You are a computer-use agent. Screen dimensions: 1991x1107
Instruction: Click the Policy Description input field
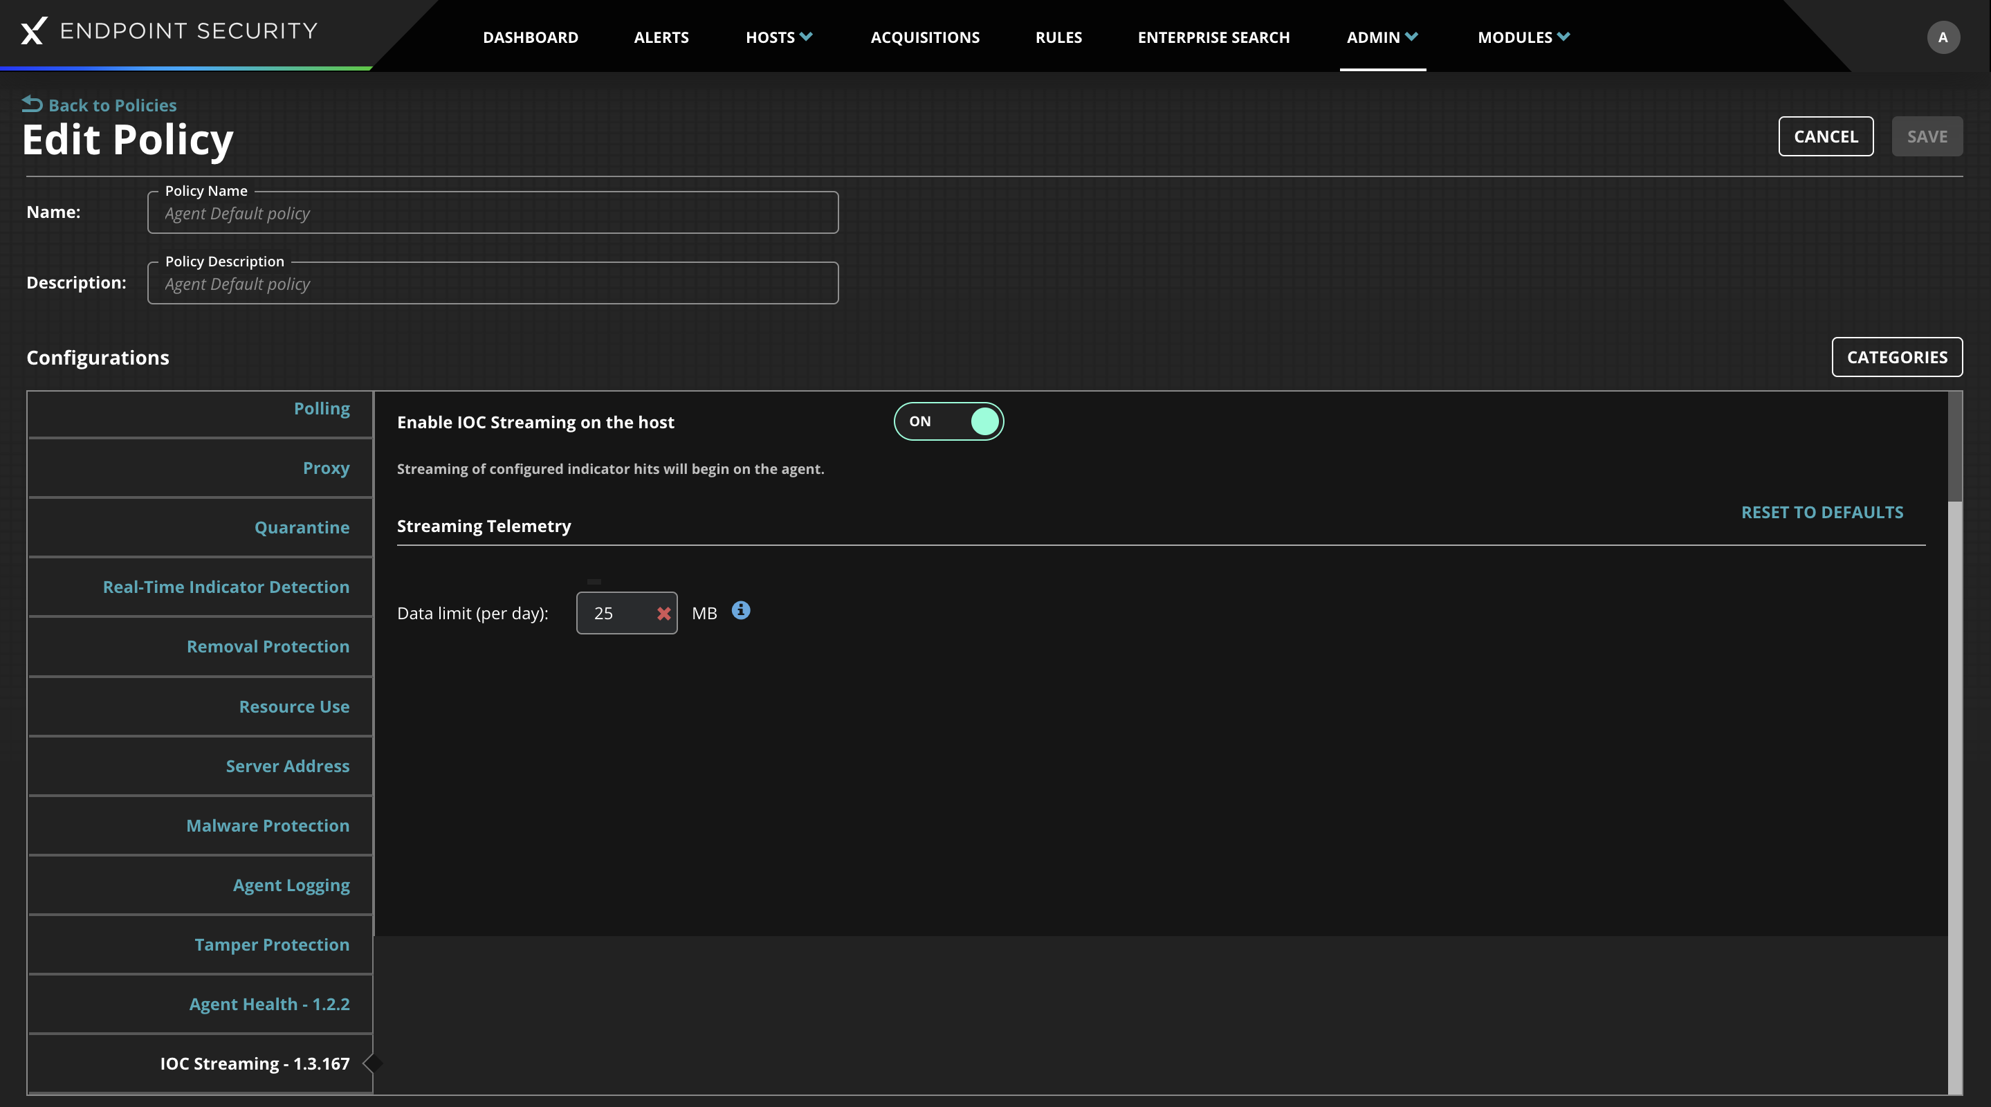click(493, 284)
